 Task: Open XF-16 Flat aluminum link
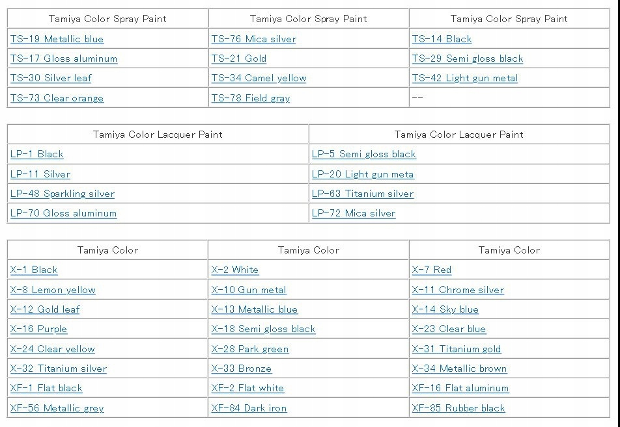pos(460,388)
